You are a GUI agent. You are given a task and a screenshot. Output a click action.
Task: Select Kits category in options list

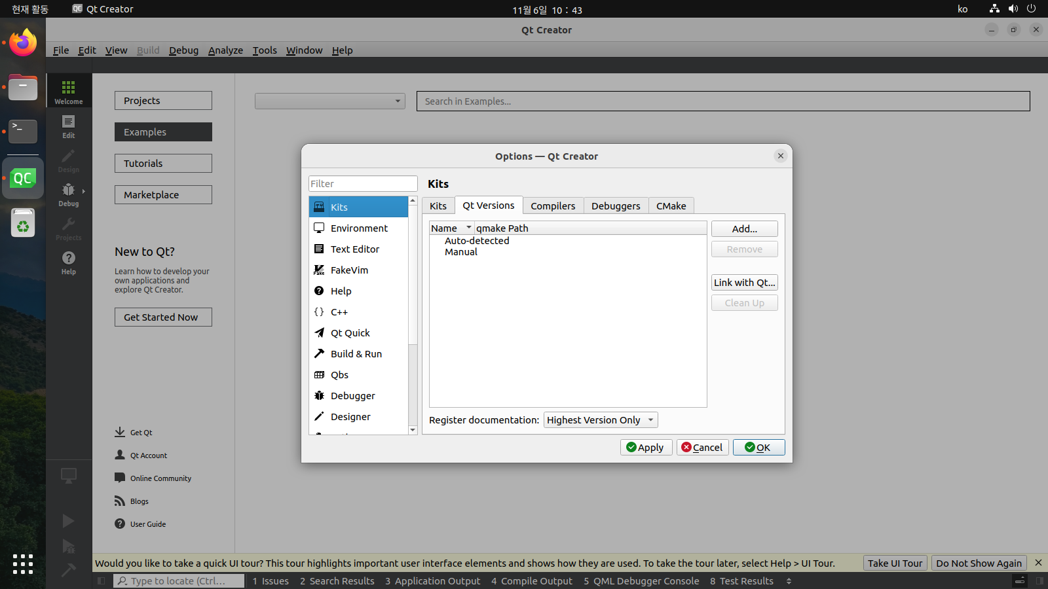[358, 207]
